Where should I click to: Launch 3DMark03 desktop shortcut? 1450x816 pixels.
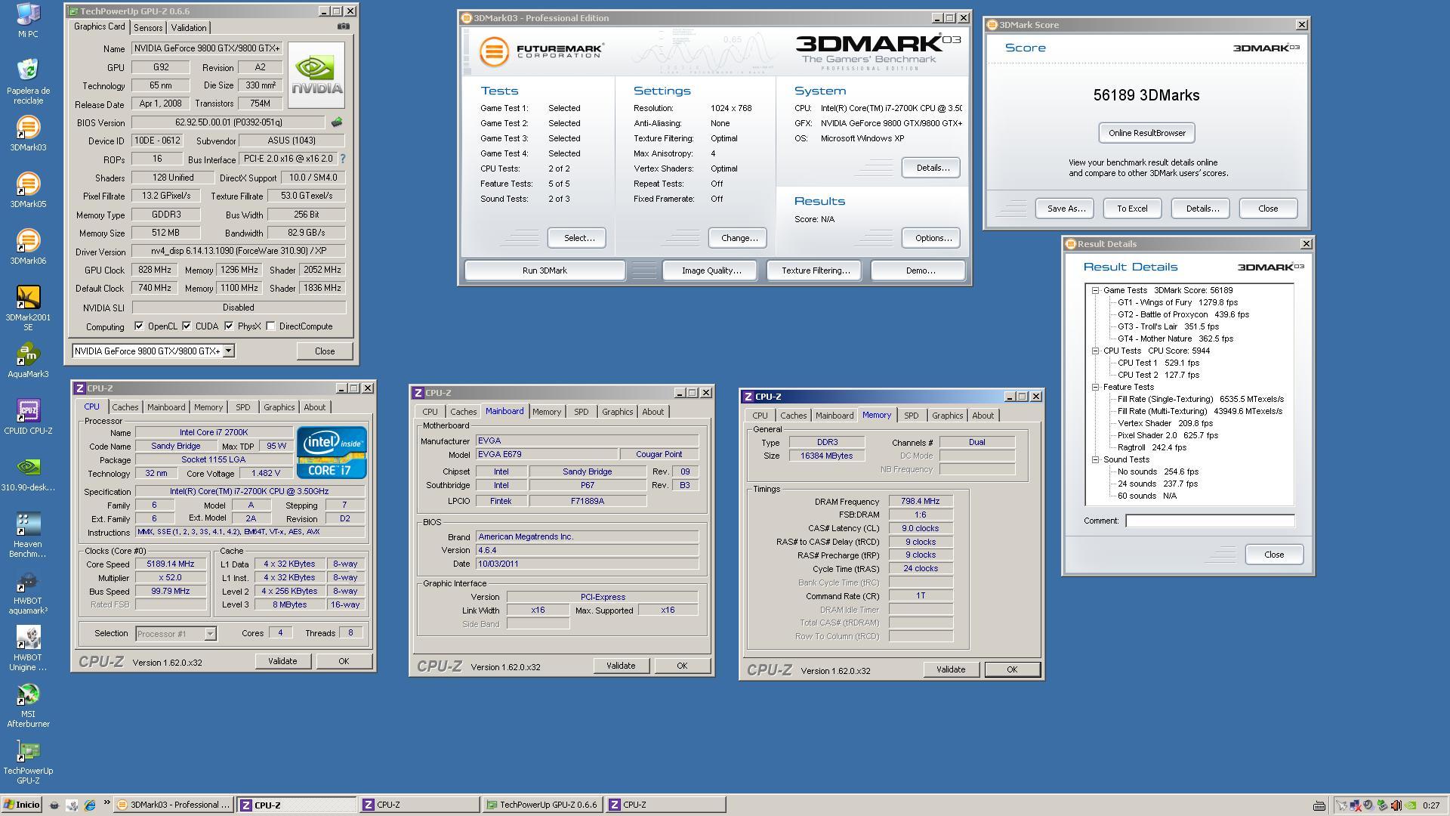[28, 134]
